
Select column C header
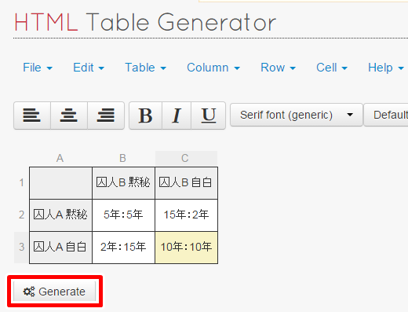pos(186,158)
